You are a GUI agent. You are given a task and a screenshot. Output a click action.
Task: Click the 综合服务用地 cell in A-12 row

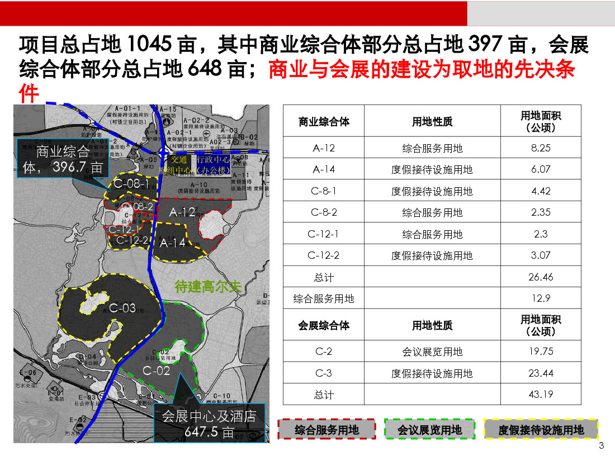tap(432, 148)
